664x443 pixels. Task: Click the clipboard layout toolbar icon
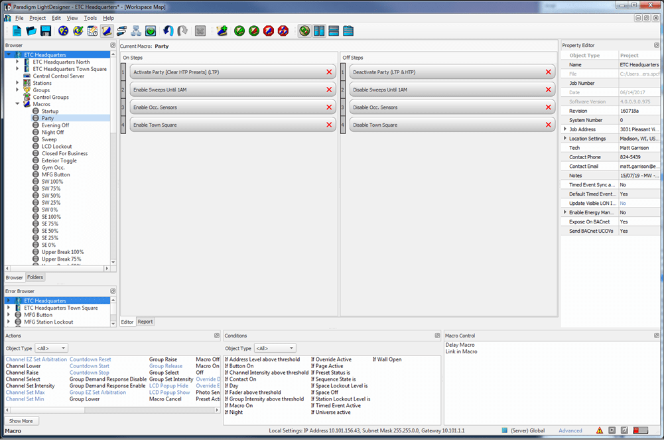pyautogui.click(x=348, y=31)
